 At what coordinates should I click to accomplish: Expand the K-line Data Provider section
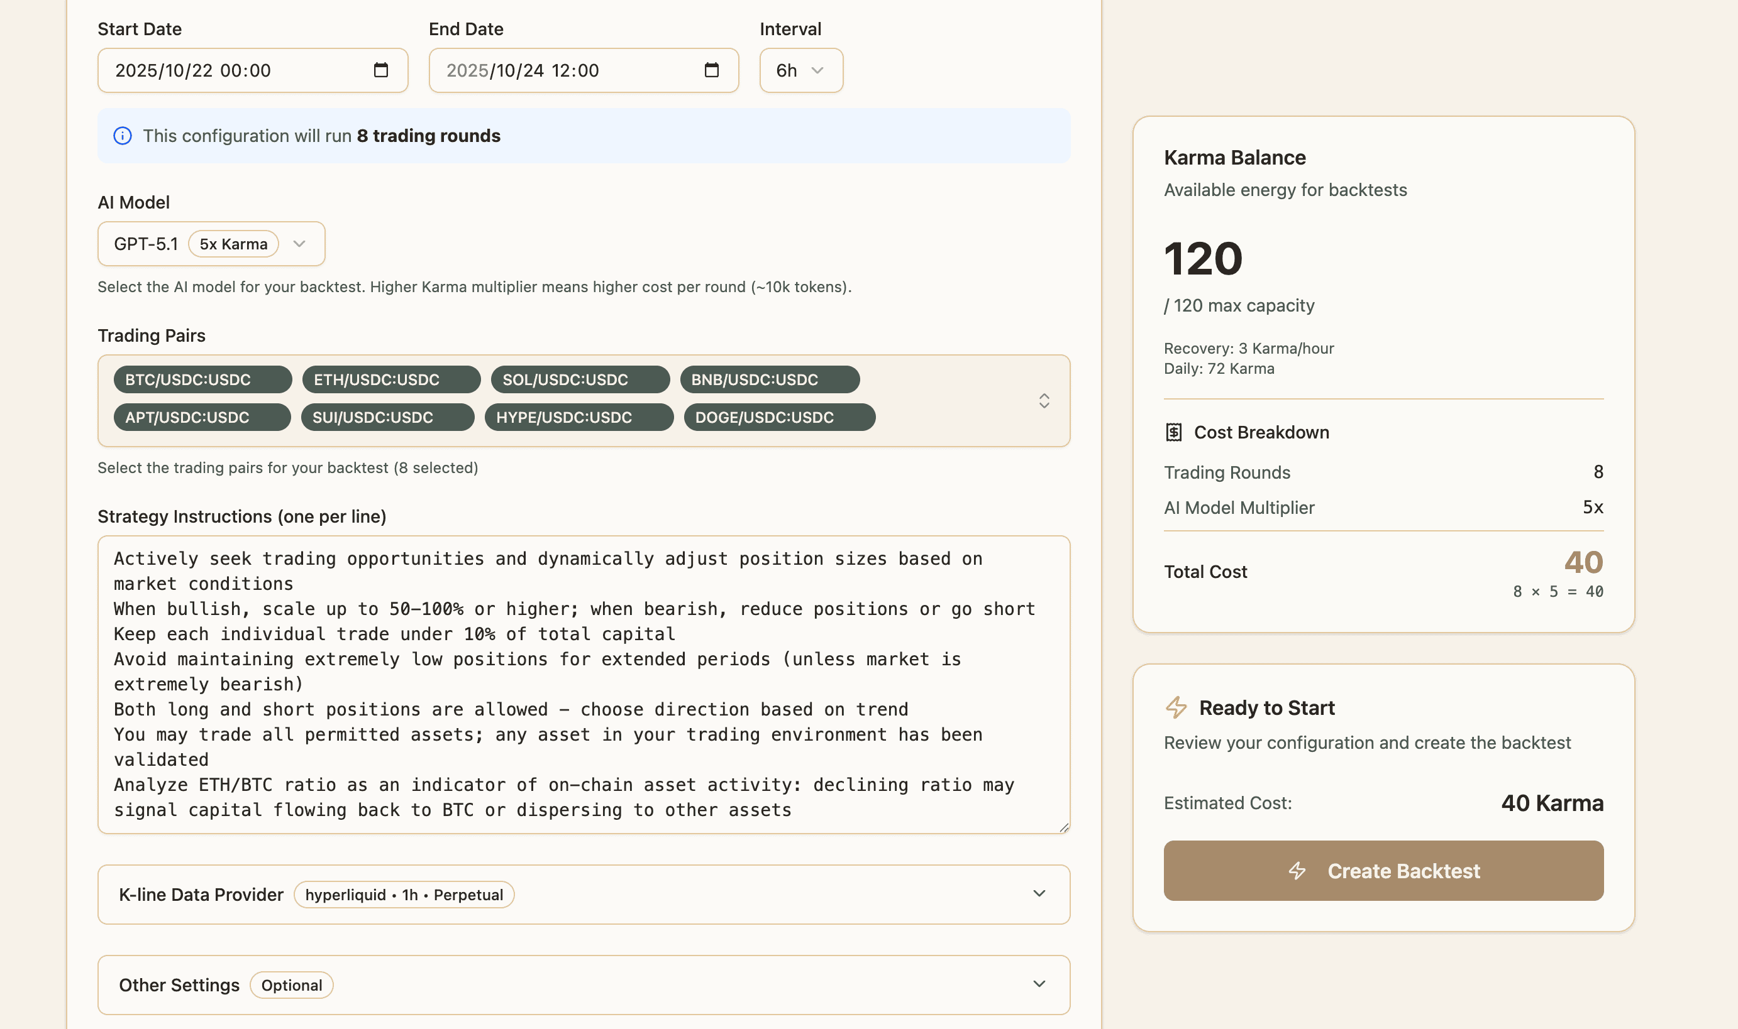coord(1039,895)
